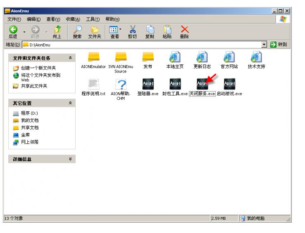Click 我的电脑 in the status bar
The image size is (305, 233).
coord(253,218)
